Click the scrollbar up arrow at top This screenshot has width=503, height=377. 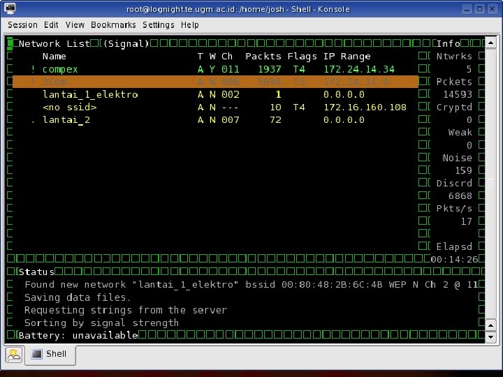click(491, 43)
